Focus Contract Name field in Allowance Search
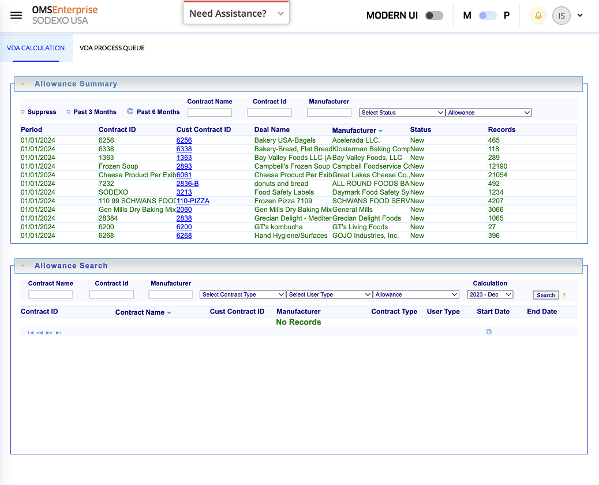 tap(50, 294)
